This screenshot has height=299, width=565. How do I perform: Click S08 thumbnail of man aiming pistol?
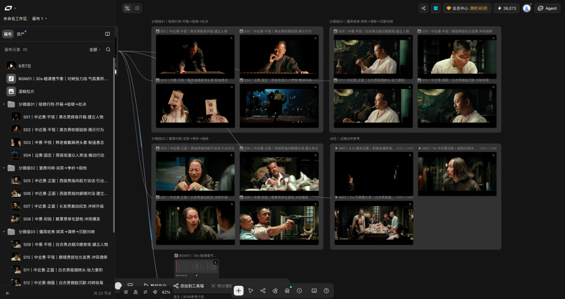tap(279, 223)
